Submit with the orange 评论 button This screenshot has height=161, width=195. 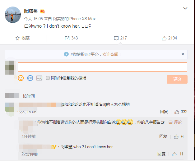click(177, 79)
